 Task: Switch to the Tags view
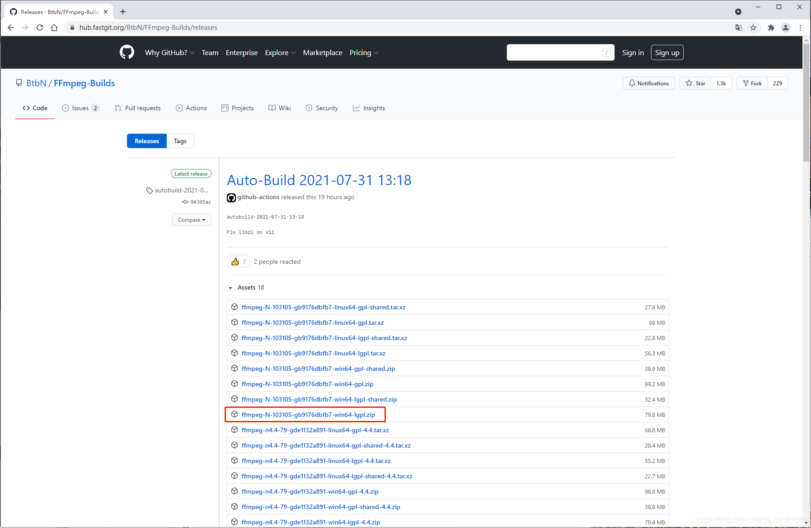coord(180,141)
